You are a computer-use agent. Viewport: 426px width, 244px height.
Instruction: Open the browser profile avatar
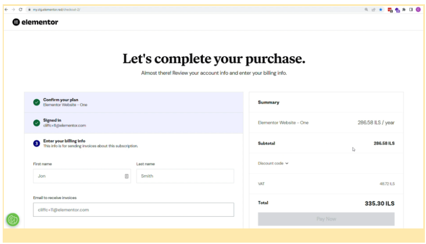[418, 10]
